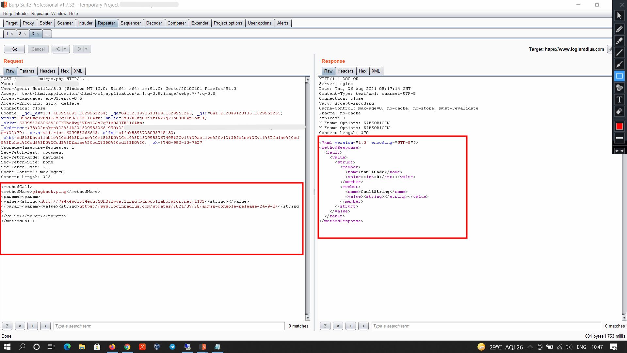
Task: Switch to the Comparer tab
Action: click(x=177, y=23)
